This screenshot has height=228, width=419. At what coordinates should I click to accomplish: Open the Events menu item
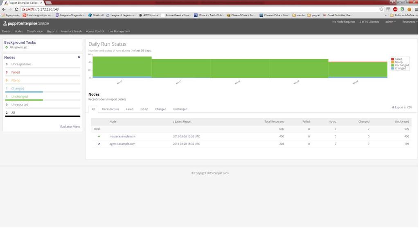[6, 31]
